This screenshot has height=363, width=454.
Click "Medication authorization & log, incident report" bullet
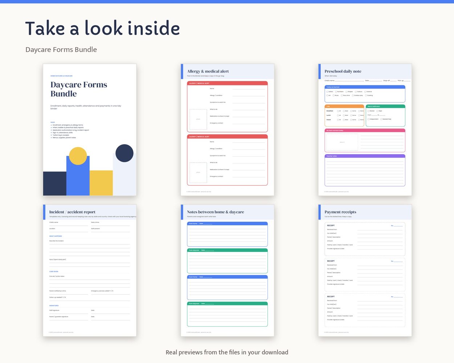pos(70,130)
